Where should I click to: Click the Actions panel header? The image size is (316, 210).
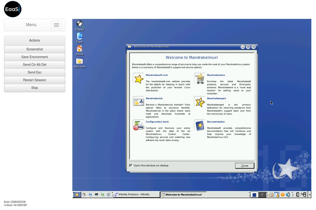click(x=34, y=41)
